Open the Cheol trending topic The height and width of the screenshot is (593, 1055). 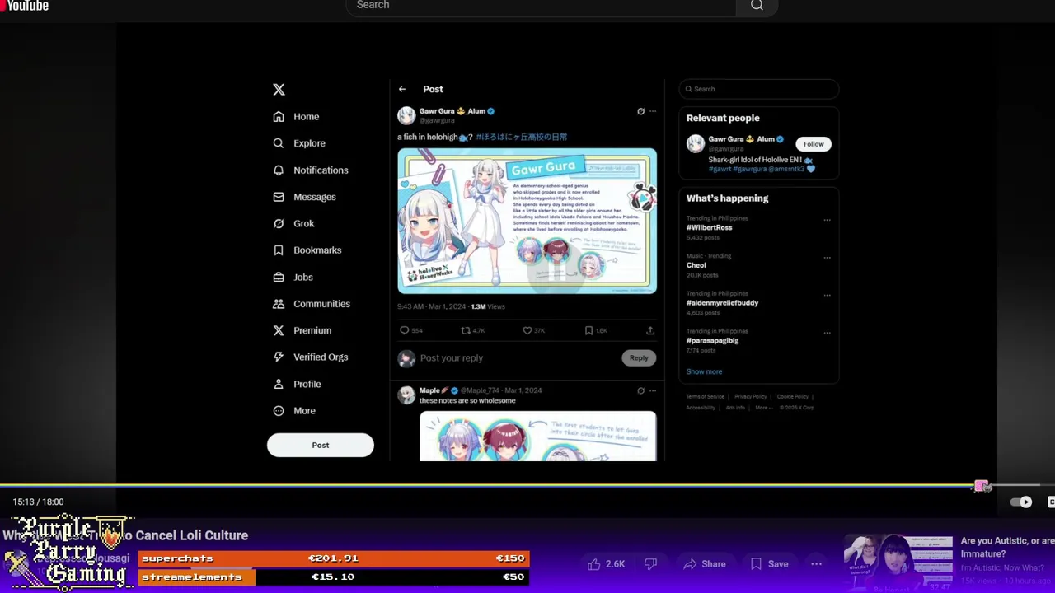click(x=696, y=265)
